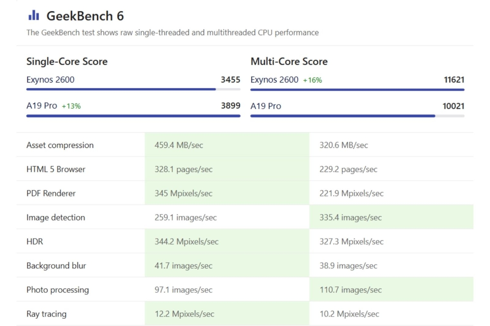This screenshot has height=326, width=490.
Task: Click the GeekBench 6 heading
Action: tap(85, 16)
